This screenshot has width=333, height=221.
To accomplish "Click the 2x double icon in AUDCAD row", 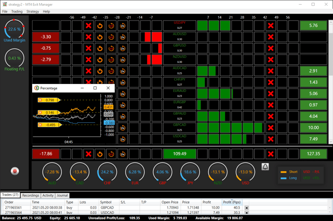I will pyautogui.click(x=123, y=71).
